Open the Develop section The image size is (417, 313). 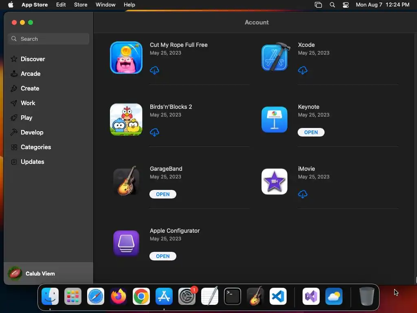pyautogui.click(x=48, y=132)
